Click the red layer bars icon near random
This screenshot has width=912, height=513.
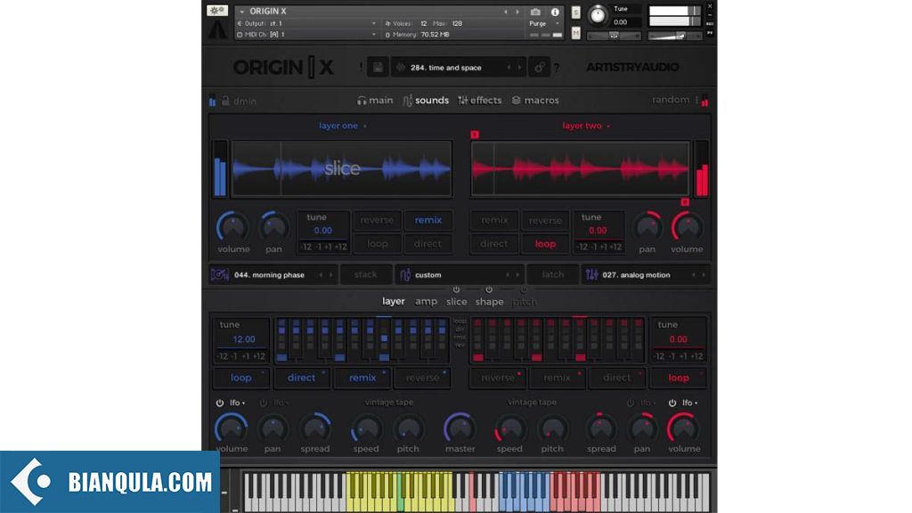(x=704, y=101)
